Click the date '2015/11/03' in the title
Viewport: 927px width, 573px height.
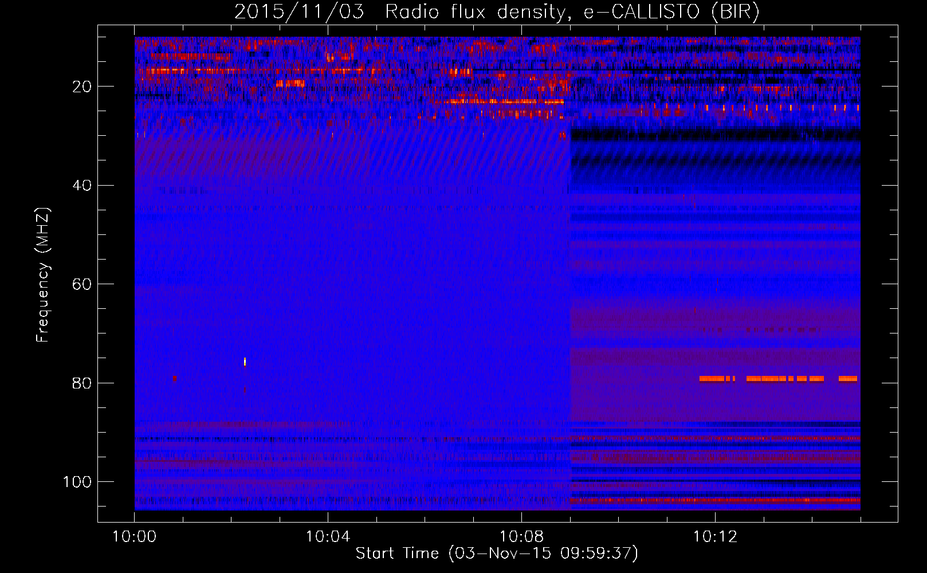click(x=299, y=11)
